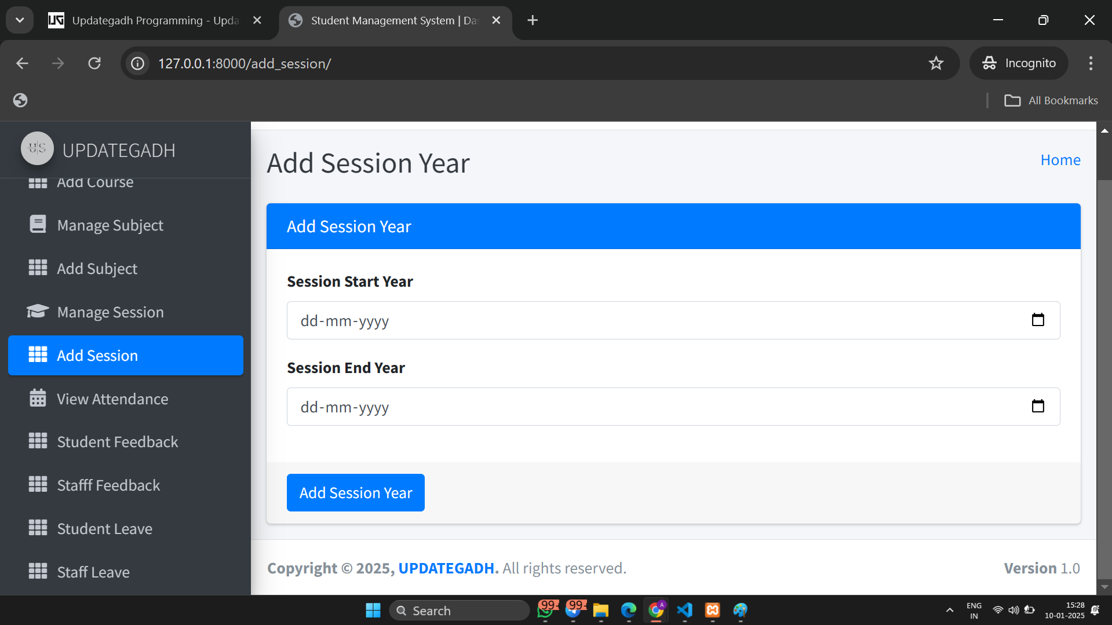Click the Add Session grid icon
This screenshot has height=625, width=1112.
[38, 354]
